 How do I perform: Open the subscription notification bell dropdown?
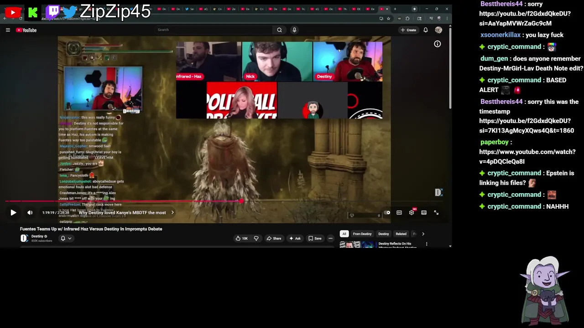(66, 238)
